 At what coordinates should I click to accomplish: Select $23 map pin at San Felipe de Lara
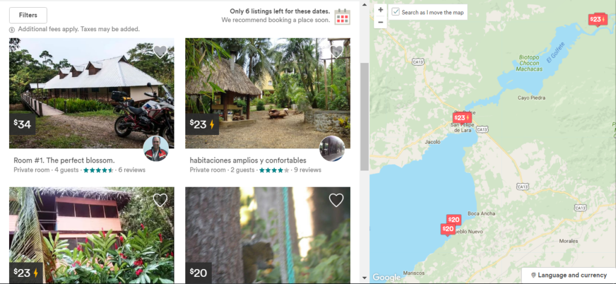point(461,118)
